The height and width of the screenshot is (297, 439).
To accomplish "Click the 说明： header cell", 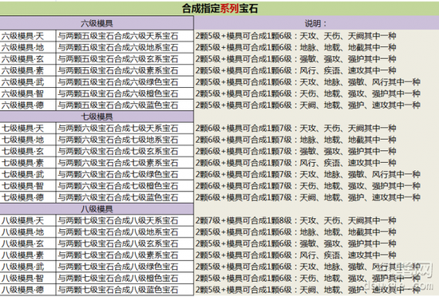I will tap(316, 23).
